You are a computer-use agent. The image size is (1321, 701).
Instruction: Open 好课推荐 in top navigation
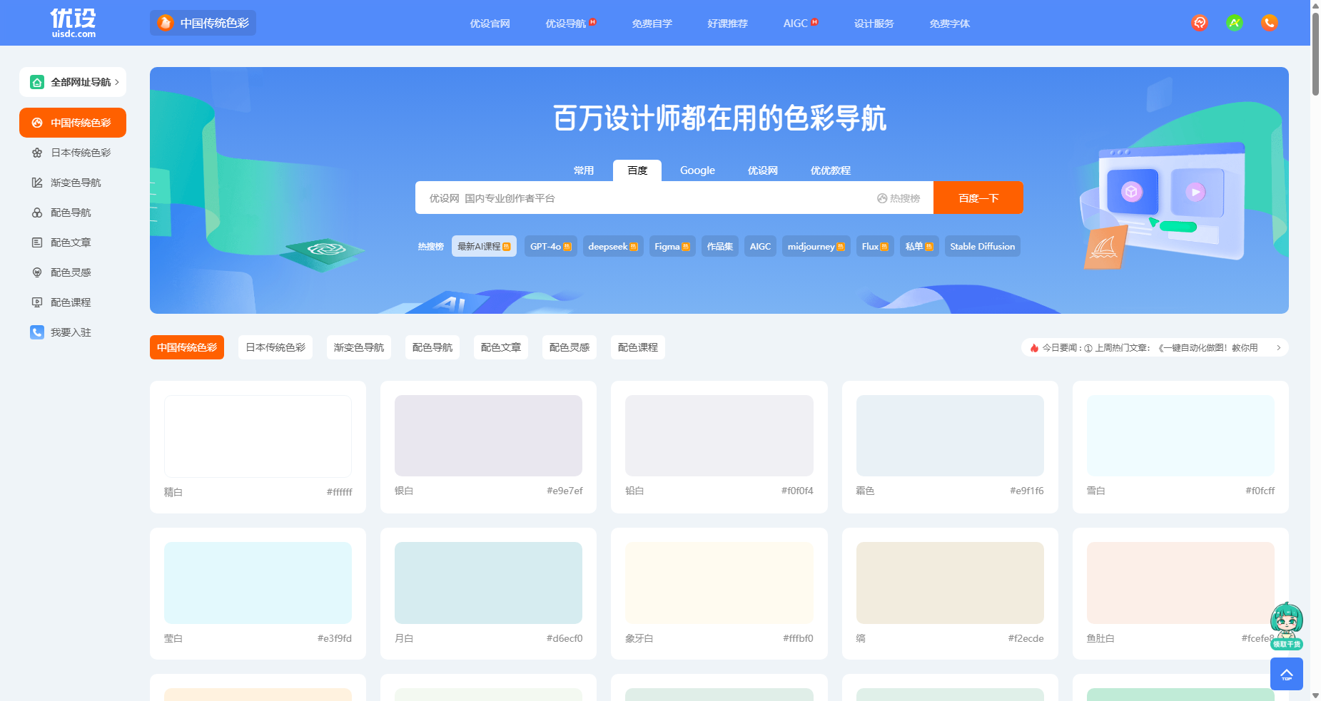(x=728, y=24)
